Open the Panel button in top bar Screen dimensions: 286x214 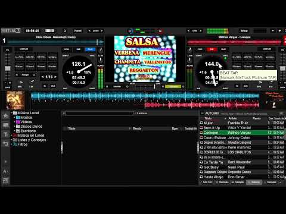78,31
